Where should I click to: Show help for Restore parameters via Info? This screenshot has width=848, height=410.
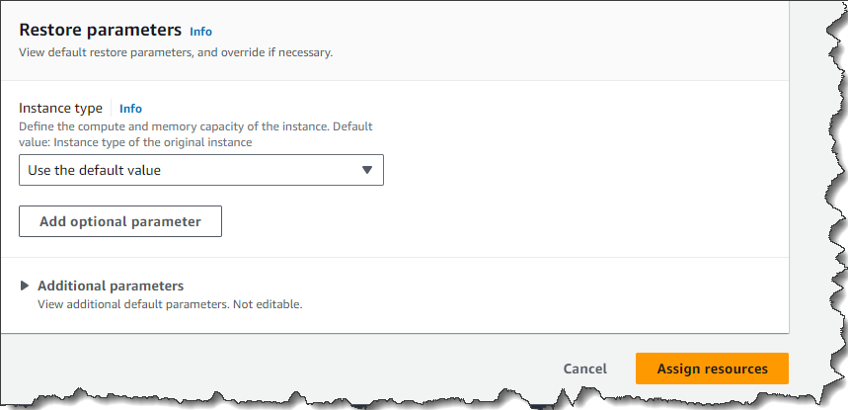[x=200, y=32]
